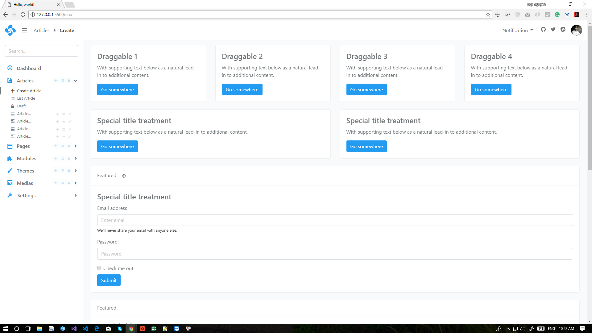Expand the Settings menu chevron
The width and height of the screenshot is (592, 333).
click(76, 195)
